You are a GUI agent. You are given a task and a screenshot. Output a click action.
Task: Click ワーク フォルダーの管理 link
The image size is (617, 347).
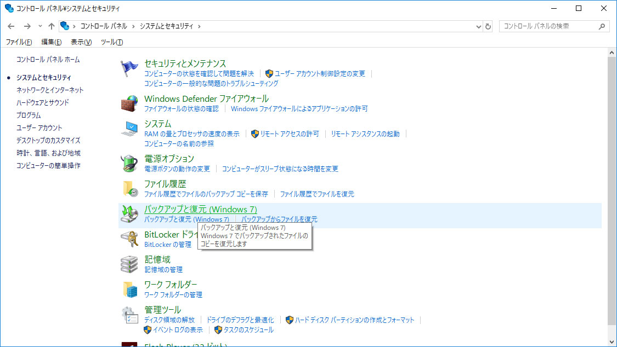pyautogui.click(x=173, y=295)
